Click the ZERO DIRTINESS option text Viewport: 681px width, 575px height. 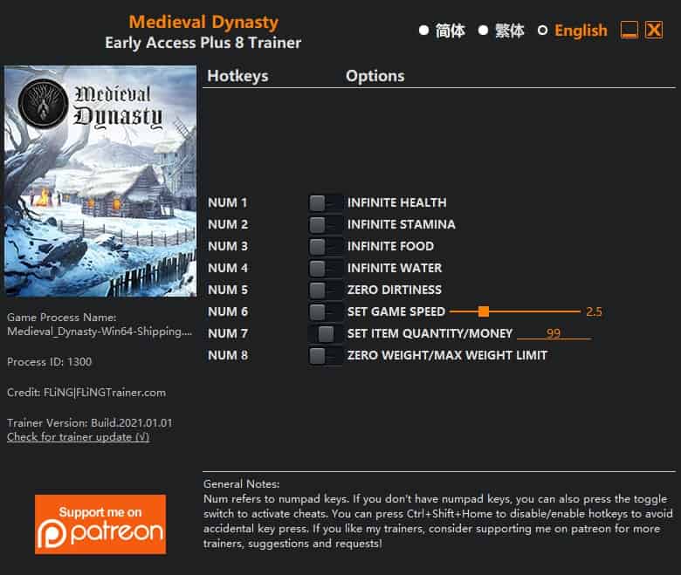[x=395, y=290]
